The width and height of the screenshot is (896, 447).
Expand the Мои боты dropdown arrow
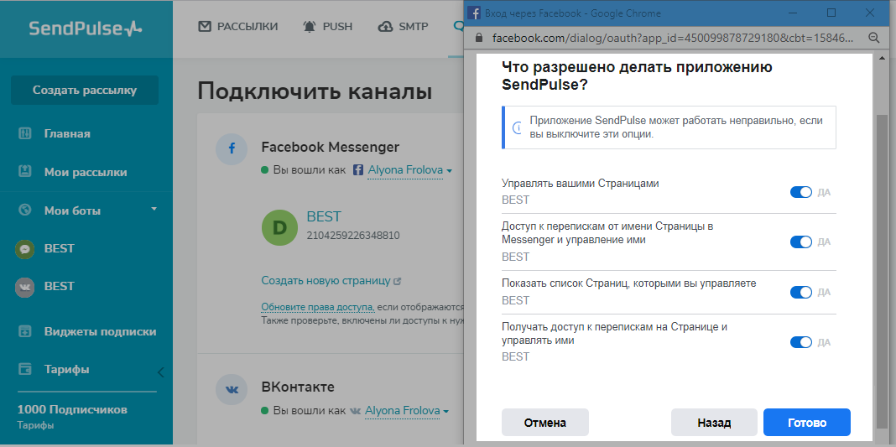[154, 210]
